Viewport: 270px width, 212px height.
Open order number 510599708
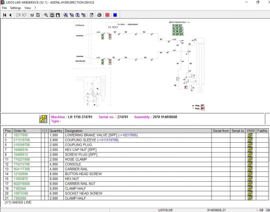22,145
